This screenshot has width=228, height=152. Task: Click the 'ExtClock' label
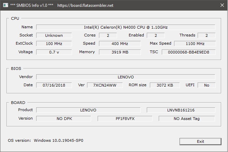point(24,43)
